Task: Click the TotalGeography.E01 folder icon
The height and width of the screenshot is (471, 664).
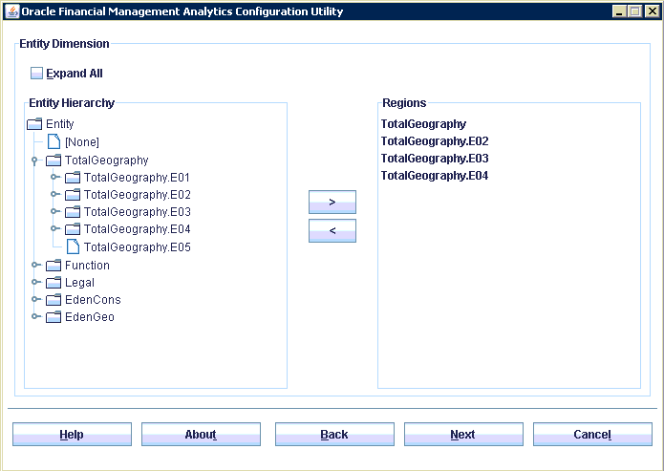Action: tap(73, 178)
